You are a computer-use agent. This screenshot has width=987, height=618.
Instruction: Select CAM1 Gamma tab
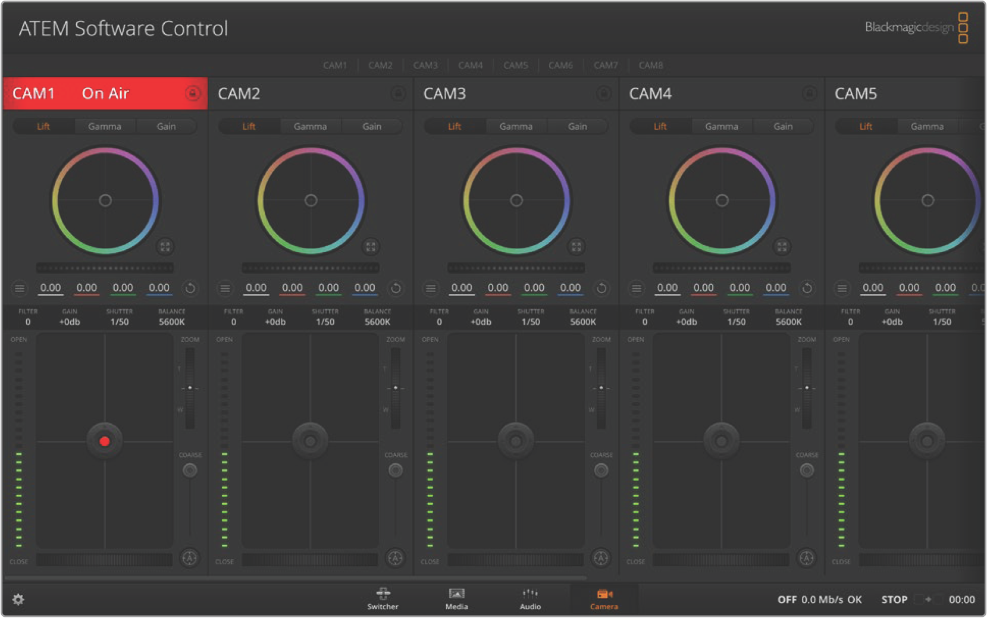(x=105, y=126)
